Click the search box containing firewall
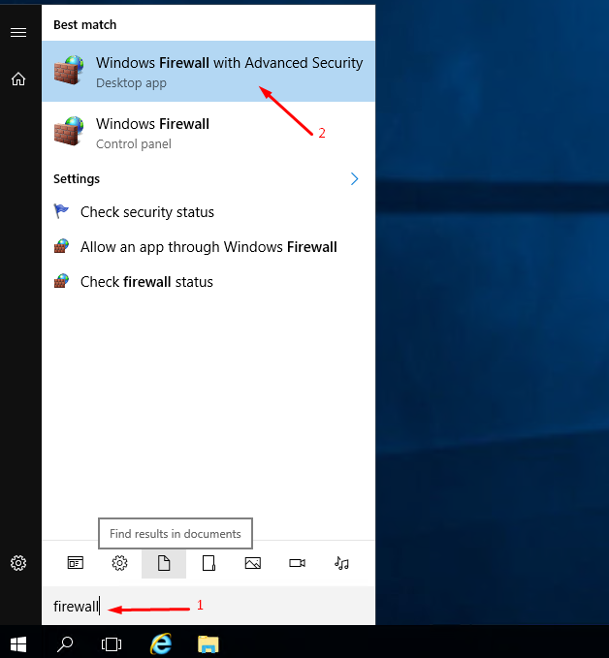This screenshot has width=609, height=658. point(208,606)
